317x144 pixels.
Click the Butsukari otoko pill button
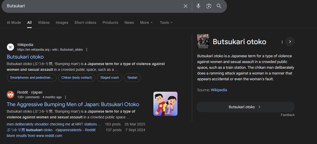point(245,107)
